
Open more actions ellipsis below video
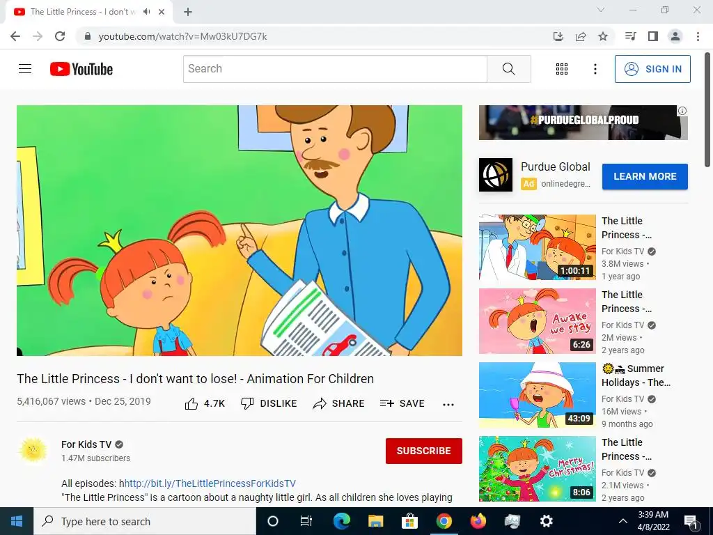click(448, 405)
